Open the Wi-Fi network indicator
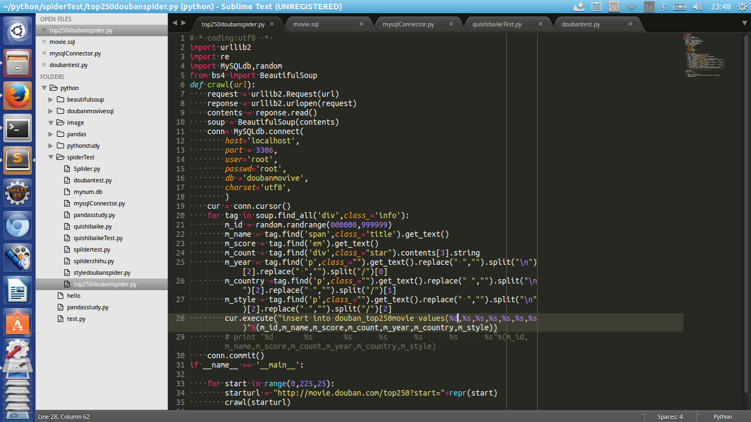The image size is (751, 422). pos(632,7)
